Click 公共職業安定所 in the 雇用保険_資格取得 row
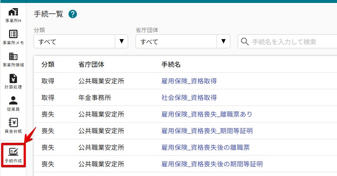Screen dimensions: 337x176 (x=101, y=81)
